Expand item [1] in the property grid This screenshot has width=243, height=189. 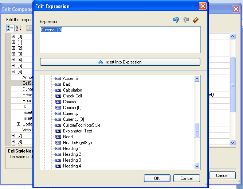pos(13,42)
